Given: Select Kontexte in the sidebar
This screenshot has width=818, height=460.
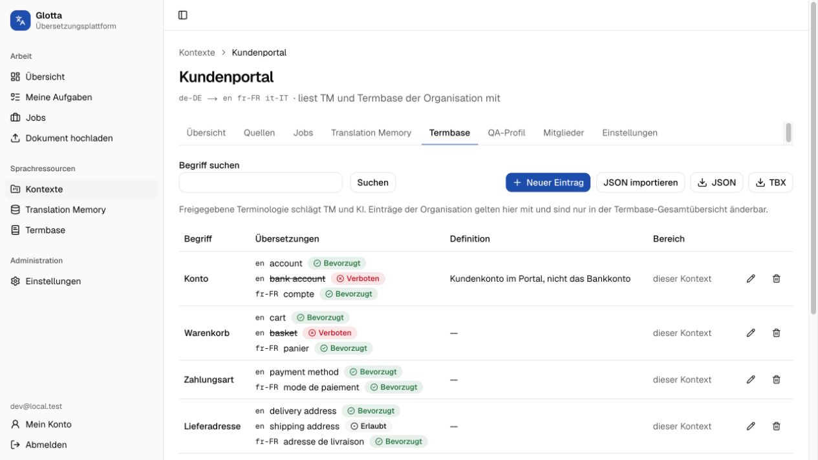Looking at the screenshot, I should point(81,189).
